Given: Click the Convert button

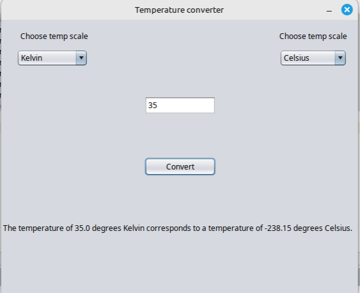Looking at the screenshot, I should pyautogui.click(x=180, y=166).
